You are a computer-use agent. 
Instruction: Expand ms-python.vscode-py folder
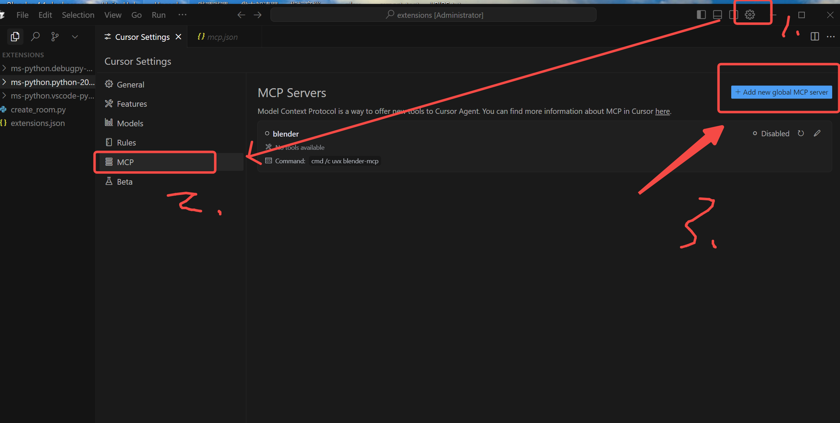[4, 96]
